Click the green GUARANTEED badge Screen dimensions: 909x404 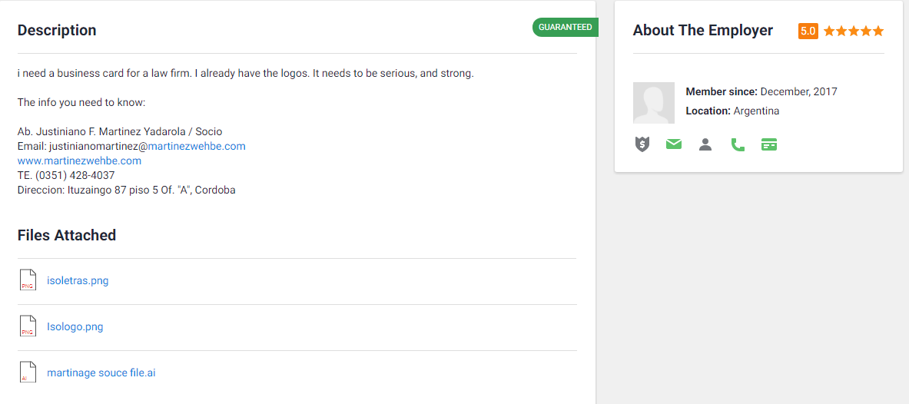click(565, 28)
